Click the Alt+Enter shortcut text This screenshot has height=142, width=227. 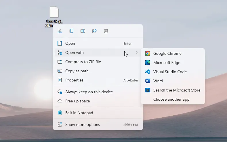131,80
